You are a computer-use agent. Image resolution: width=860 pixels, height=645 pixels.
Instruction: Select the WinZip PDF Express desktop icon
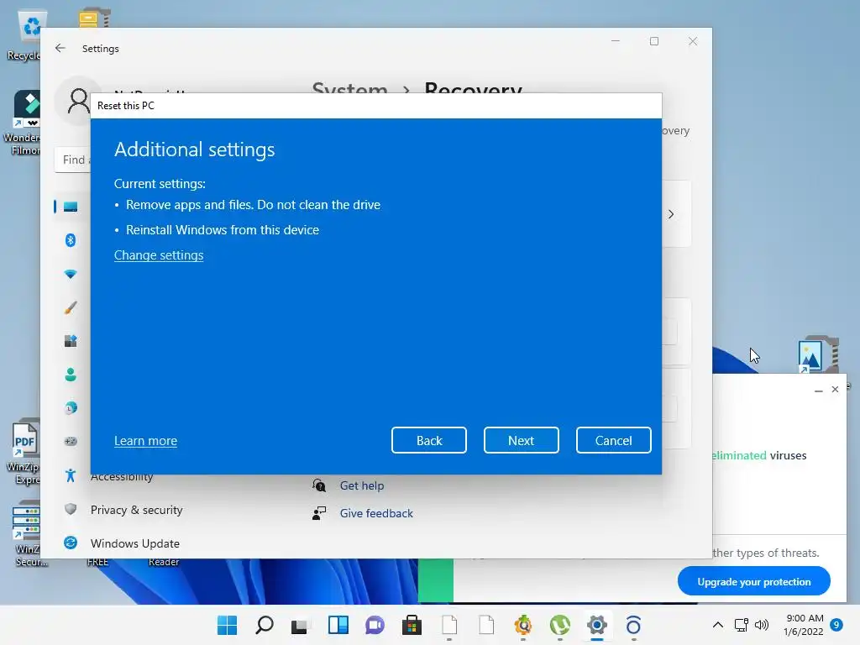(24, 453)
